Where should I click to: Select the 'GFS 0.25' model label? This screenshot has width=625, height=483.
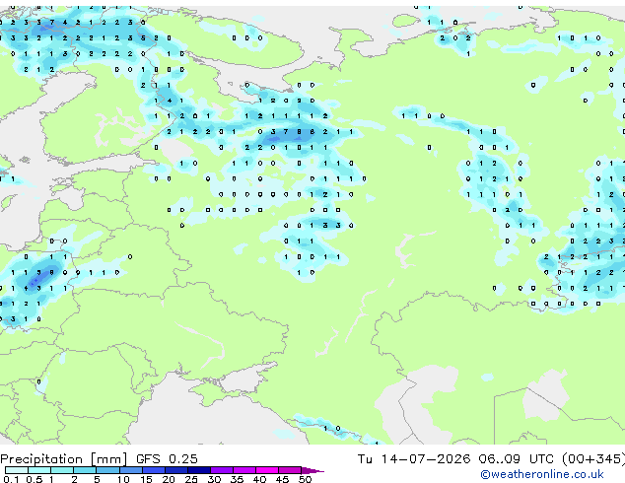click(167, 459)
